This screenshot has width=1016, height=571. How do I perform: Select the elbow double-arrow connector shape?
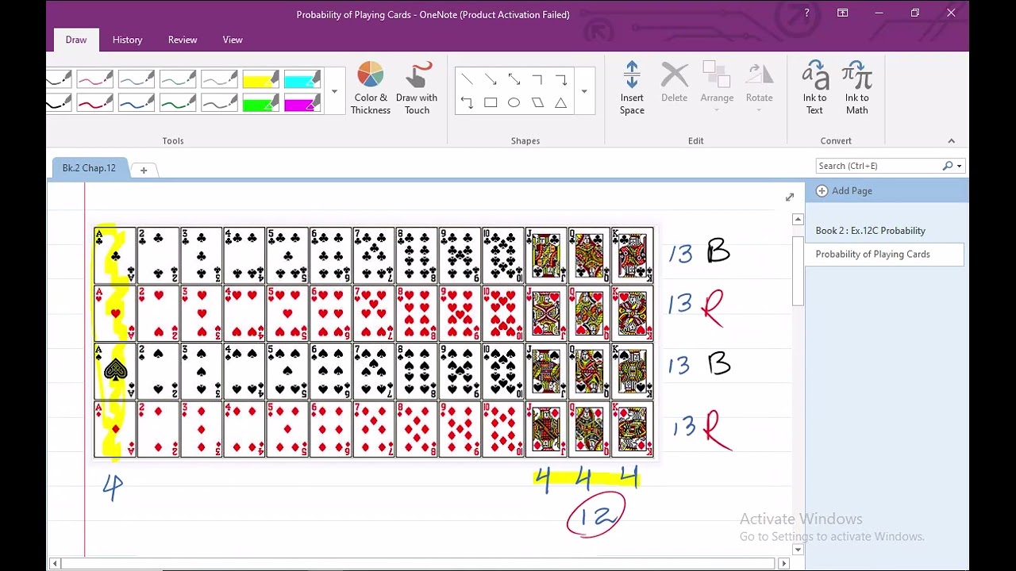467,102
